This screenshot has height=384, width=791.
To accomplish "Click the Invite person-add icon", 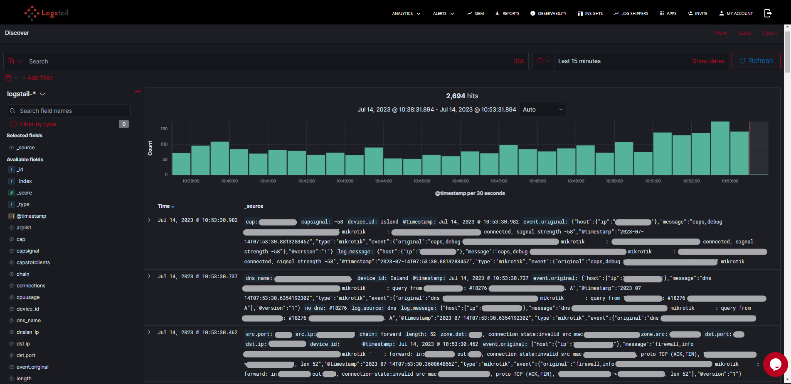I will [x=690, y=13].
